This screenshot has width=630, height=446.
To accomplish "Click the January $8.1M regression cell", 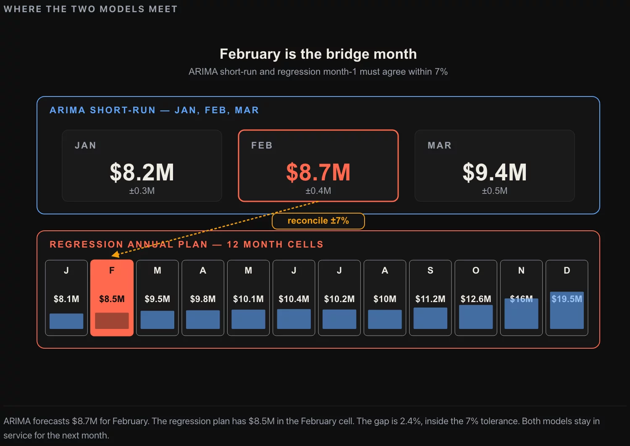I will [66, 298].
